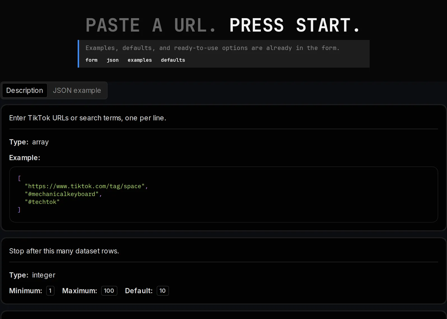Click the 'Examples, defaults, and ready-to-use' sentence
This screenshot has height=319, width=447.
coord(212,48)
